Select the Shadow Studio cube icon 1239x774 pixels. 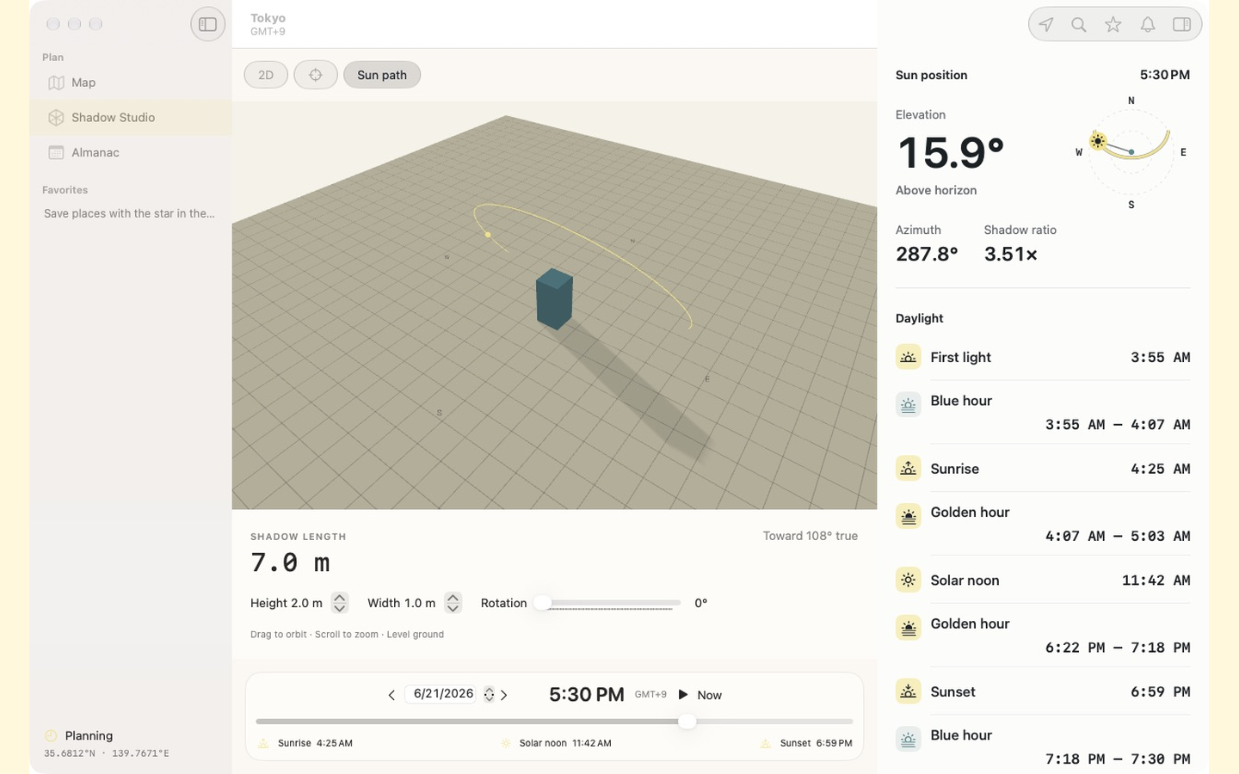coord(56,118)
